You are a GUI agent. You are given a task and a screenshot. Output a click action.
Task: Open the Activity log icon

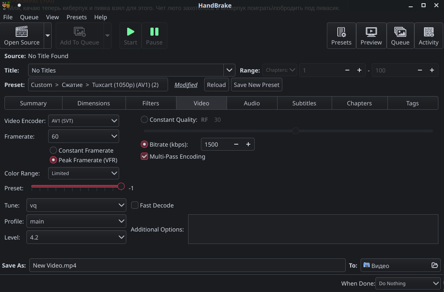pyautogui.click(x=428, y=32)
